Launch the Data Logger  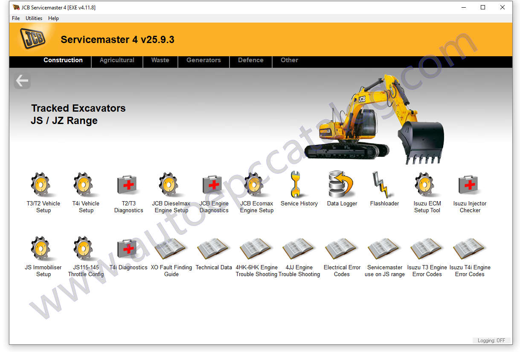coord(341,185)
